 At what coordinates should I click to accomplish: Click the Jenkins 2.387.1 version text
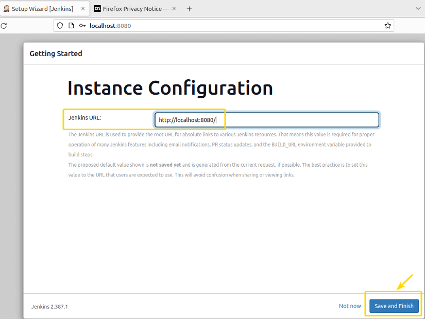tap(49, 307)
